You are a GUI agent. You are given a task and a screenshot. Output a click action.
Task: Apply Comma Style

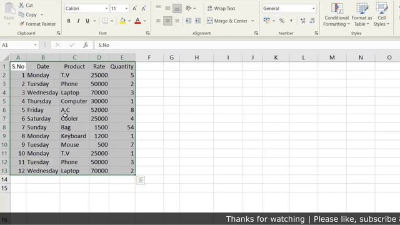(291, 21)
